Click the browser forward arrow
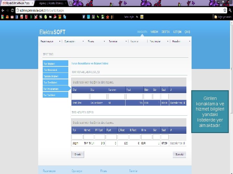This screenshot has width=233, height=174. [7, 10]
